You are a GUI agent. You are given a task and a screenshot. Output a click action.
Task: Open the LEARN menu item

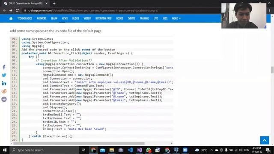54,18
